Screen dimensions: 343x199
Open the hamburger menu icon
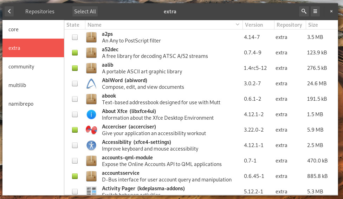point(315,11)
